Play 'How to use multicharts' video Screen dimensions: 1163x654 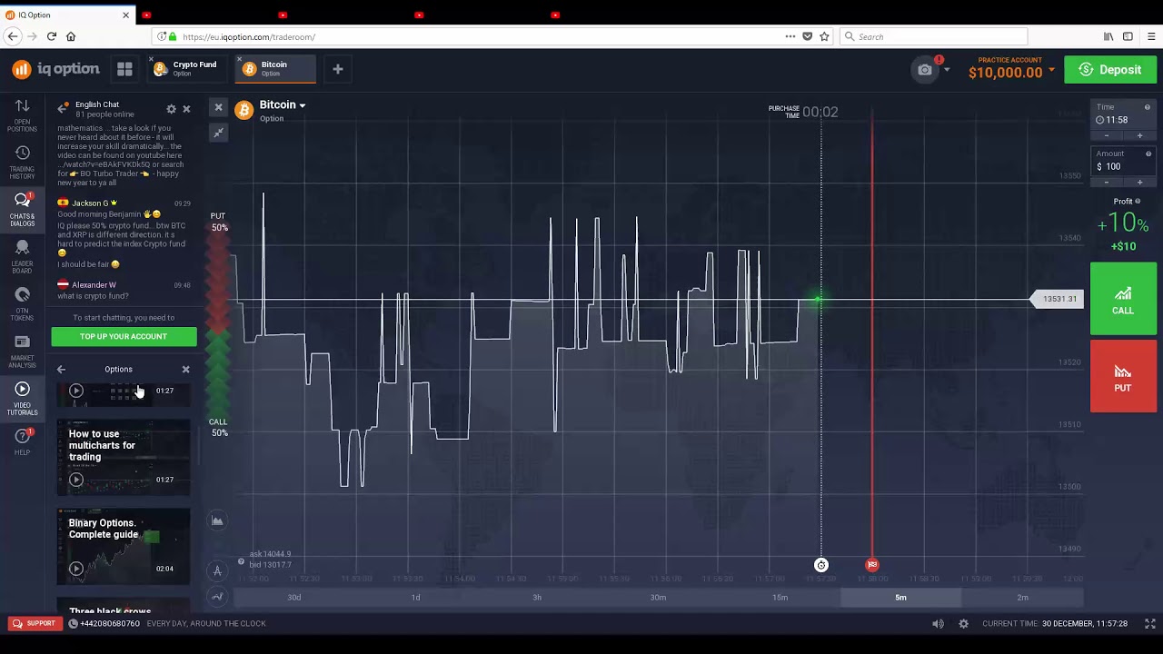tap(76, 480)
